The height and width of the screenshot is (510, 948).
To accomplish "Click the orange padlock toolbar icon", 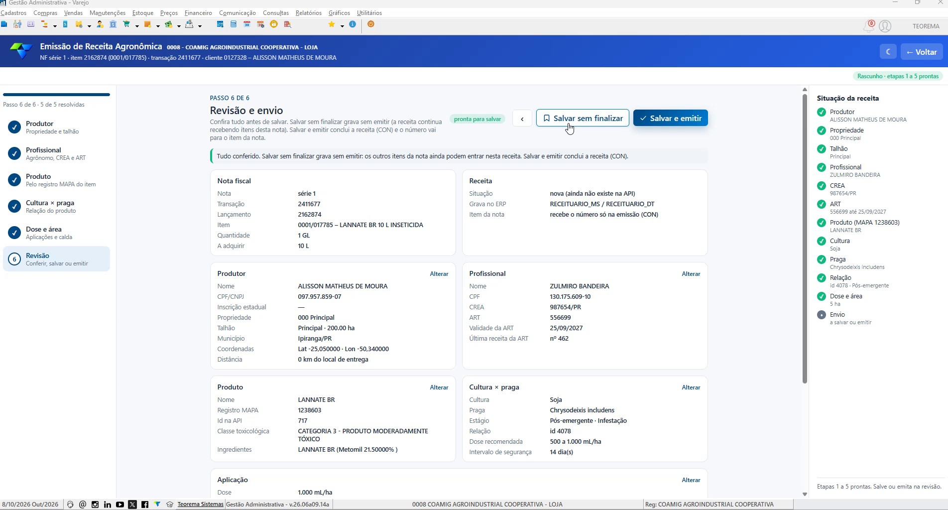I will [274, 24].
